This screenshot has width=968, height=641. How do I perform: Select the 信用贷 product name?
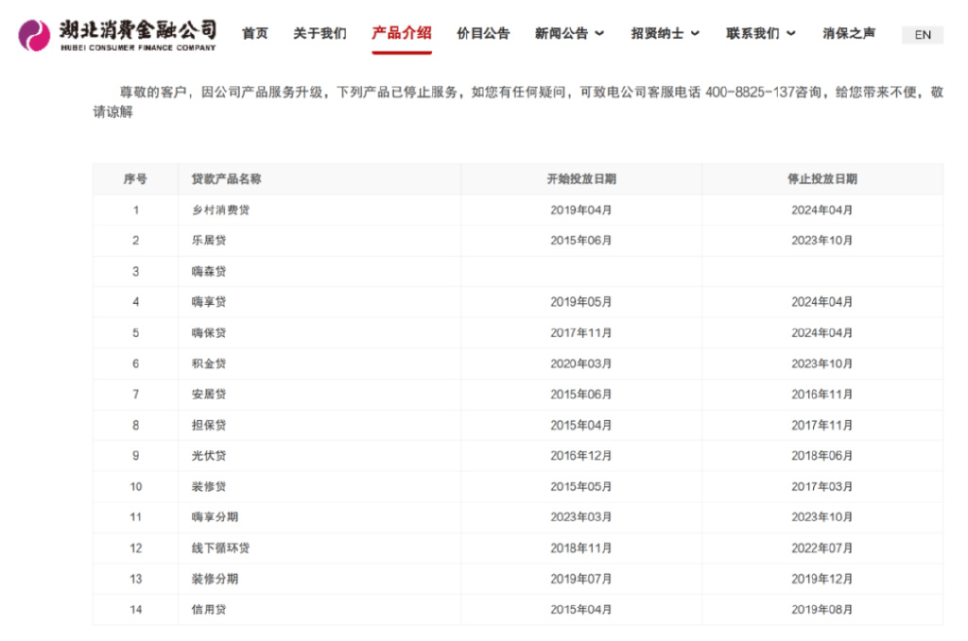(209, 610)
